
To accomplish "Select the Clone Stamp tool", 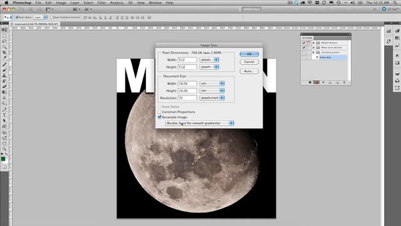I will tap(4, 75).
